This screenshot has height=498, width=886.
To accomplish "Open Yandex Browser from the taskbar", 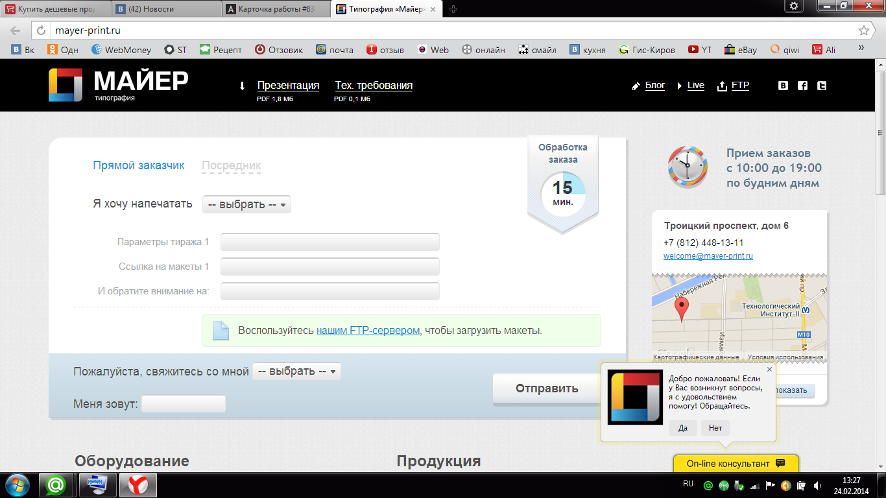I will (x=137, y=485).
